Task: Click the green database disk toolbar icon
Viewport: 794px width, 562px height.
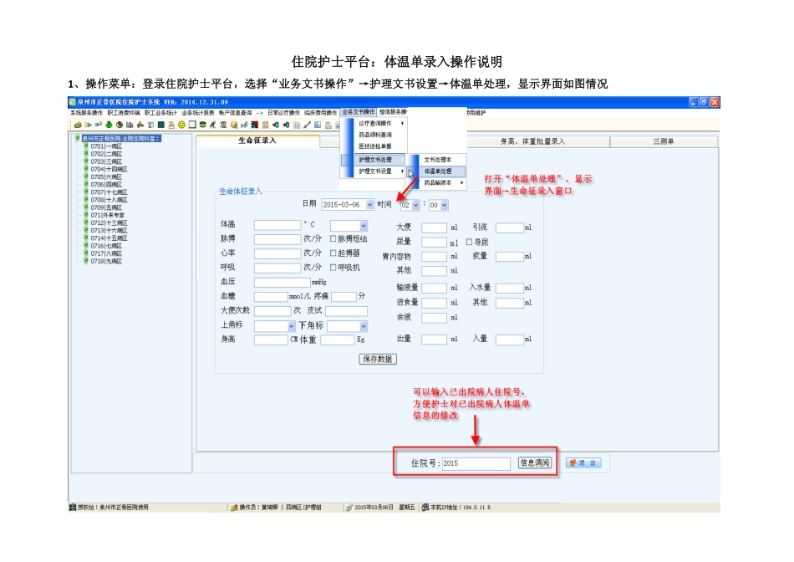Action: [202, 125]
